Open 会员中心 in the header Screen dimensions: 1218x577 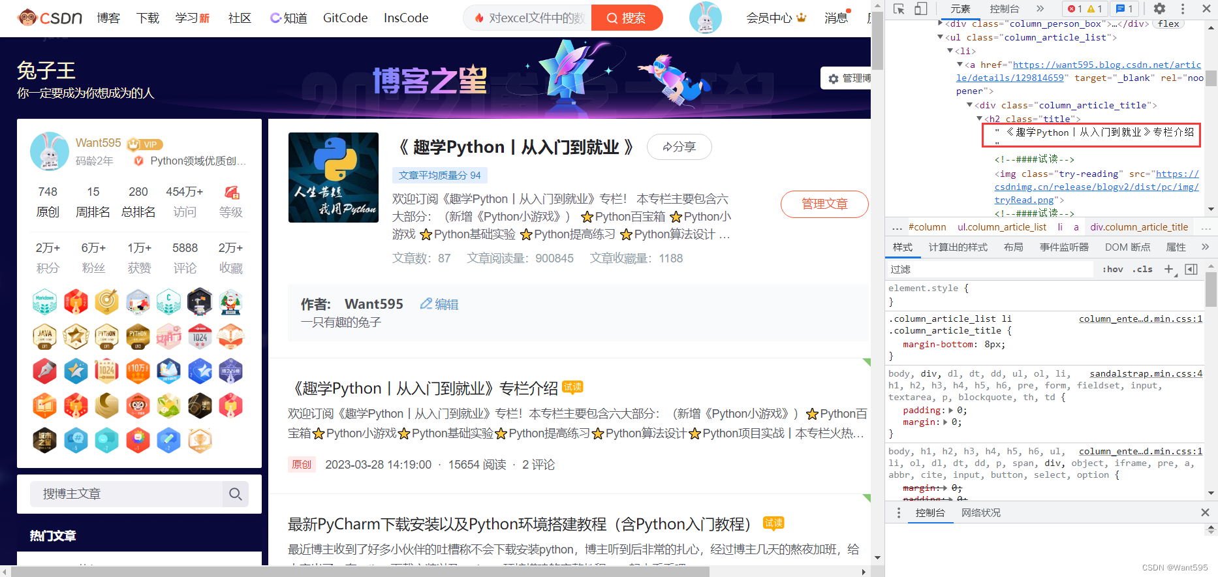point(776,18)
